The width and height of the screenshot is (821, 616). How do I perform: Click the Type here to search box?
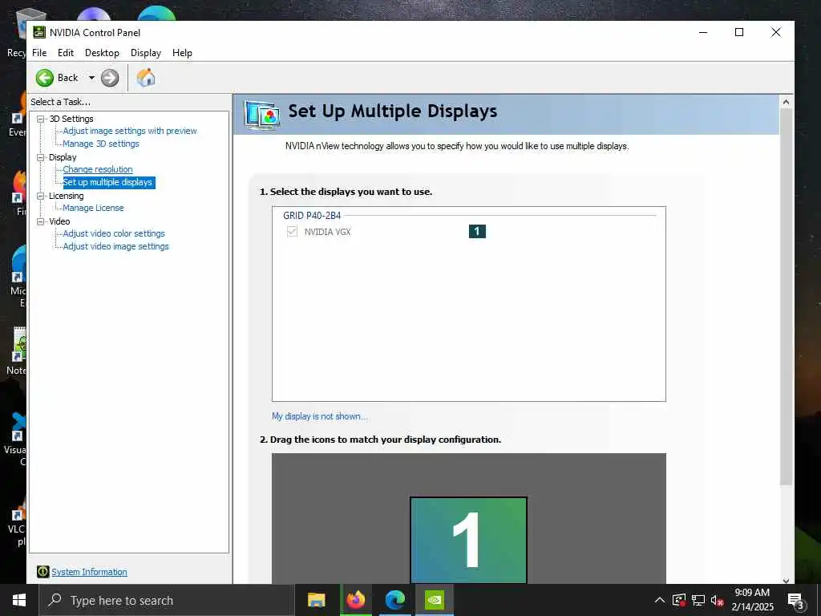(x=167, y=600)
